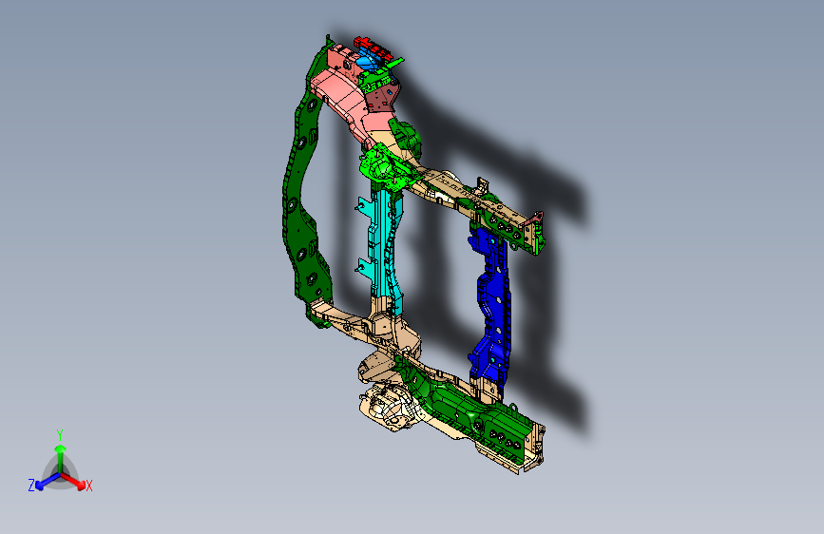Click the blue Z axis on the orientation triad
The height and width of the screenshot is (534, 824).
[x=48, y=481]
